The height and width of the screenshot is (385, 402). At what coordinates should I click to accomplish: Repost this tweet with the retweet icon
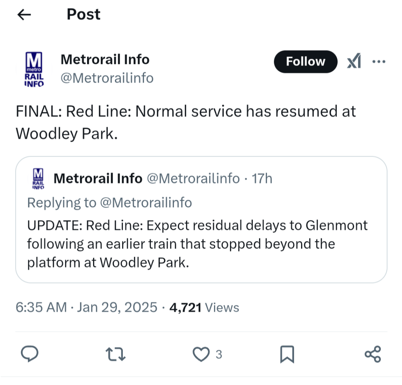(116, 354)
